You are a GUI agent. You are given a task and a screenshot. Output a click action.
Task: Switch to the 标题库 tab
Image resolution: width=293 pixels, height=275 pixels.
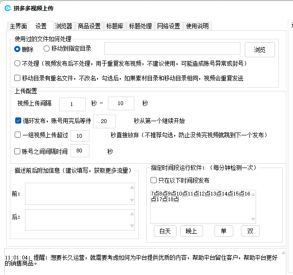(x=115, y=26)
